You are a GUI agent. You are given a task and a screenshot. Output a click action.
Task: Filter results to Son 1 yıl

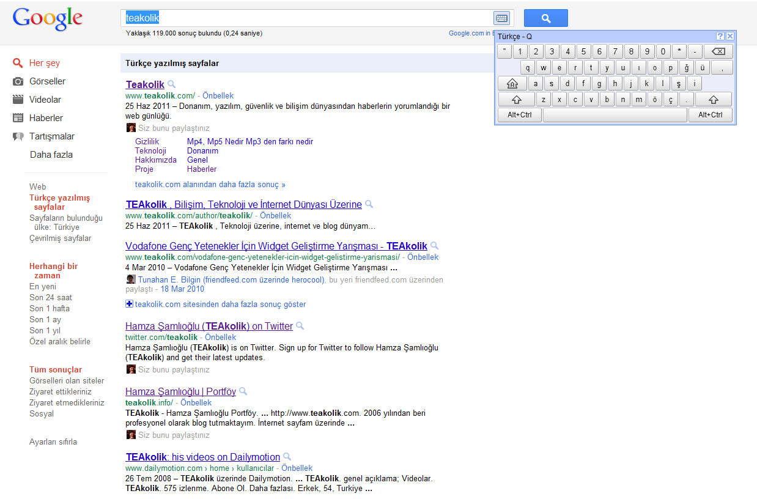(x=45, y=330)
